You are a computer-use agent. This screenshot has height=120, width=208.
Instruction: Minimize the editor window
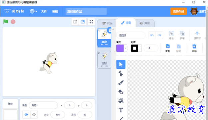point(183,2)
